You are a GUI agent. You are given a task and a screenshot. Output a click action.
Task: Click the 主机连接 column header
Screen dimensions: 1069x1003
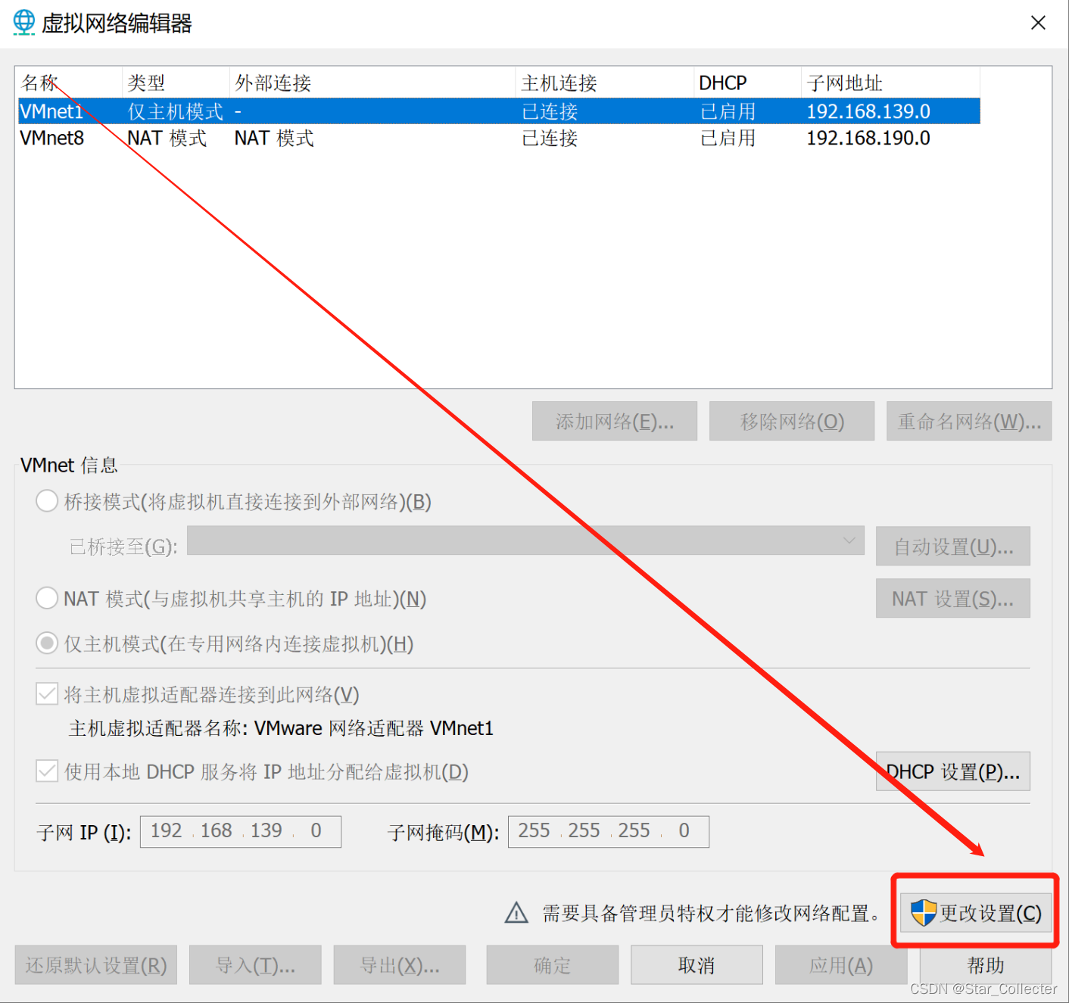(x=605, y=83)
